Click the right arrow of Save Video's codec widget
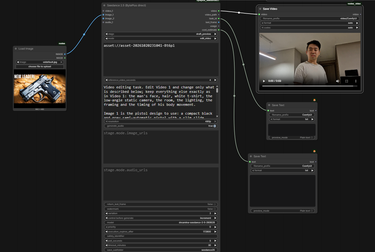Image resolution: width=375 pixels, height=252 pixels. click(357, 28)
